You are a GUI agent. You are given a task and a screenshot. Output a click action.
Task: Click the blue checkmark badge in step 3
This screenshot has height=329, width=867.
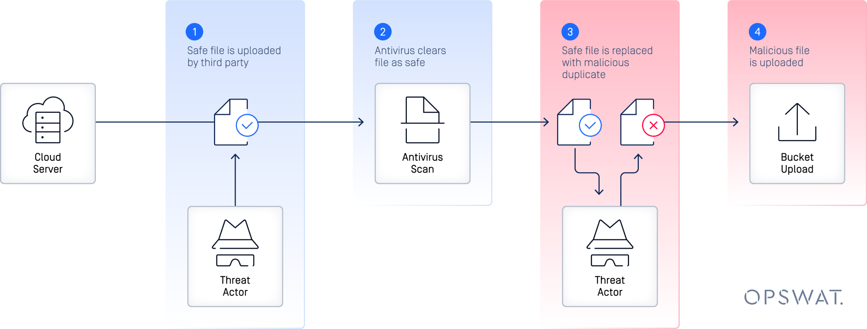590,126
